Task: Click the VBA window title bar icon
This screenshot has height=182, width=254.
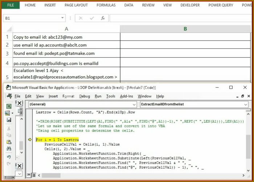Action: (x=8, y=88)
